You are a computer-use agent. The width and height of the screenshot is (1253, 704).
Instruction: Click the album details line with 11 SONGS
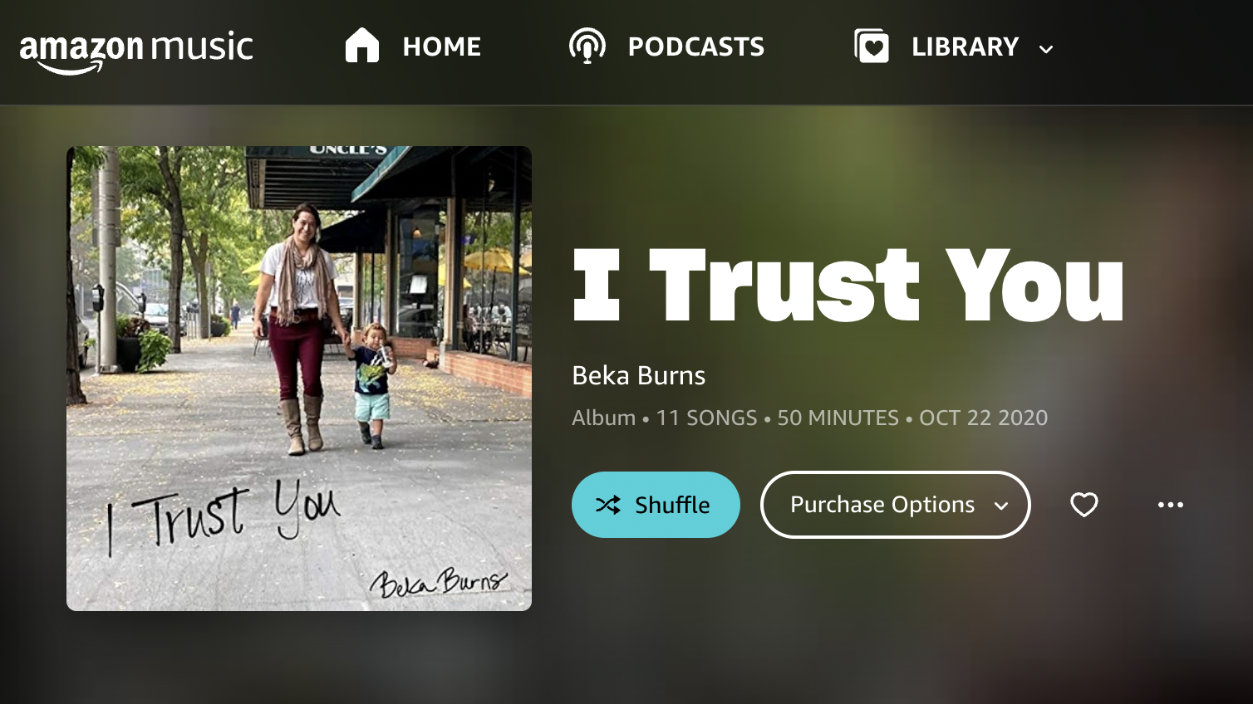809,418
